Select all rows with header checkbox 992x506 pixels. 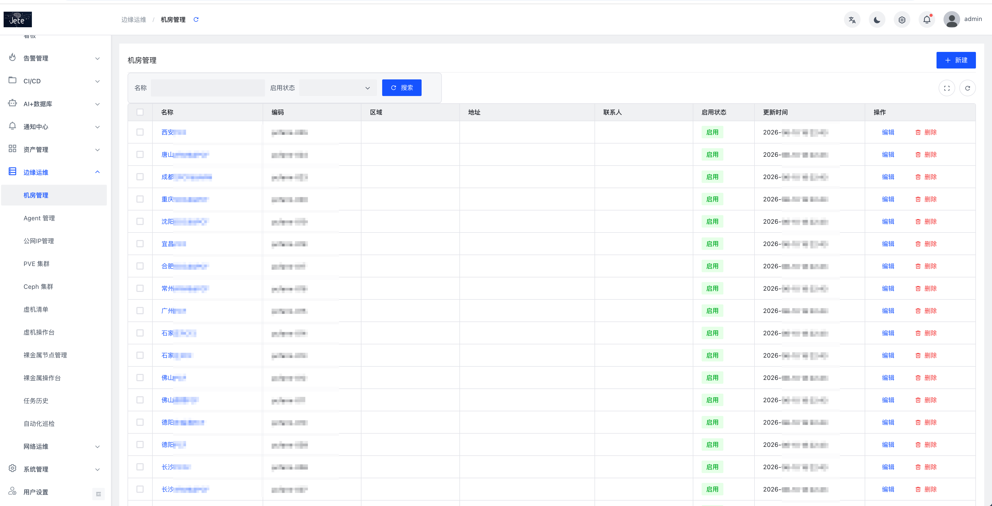pos(140,112)
